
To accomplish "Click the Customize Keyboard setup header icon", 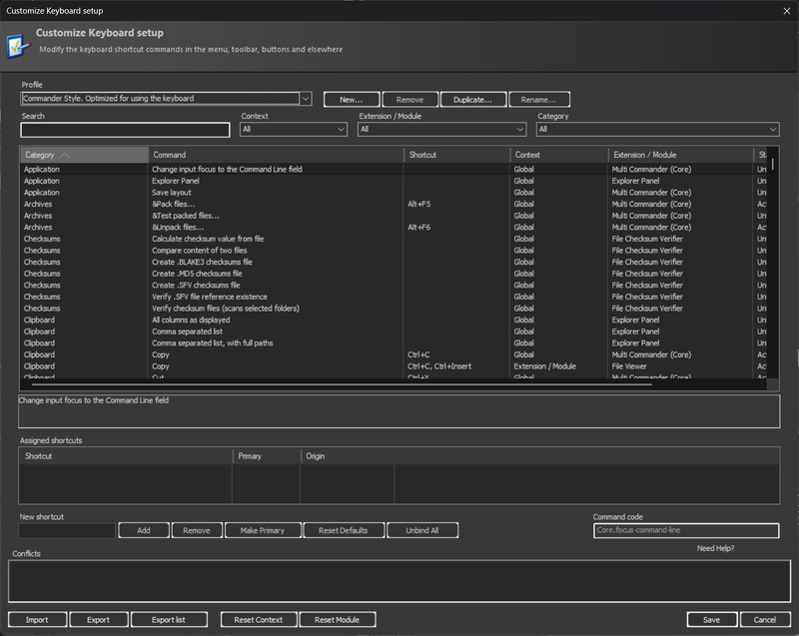I will (17, 46).
